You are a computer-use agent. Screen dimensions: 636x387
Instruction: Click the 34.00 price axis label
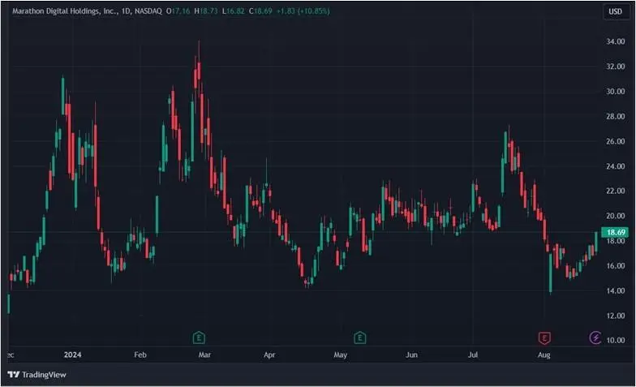pos(616,41)
